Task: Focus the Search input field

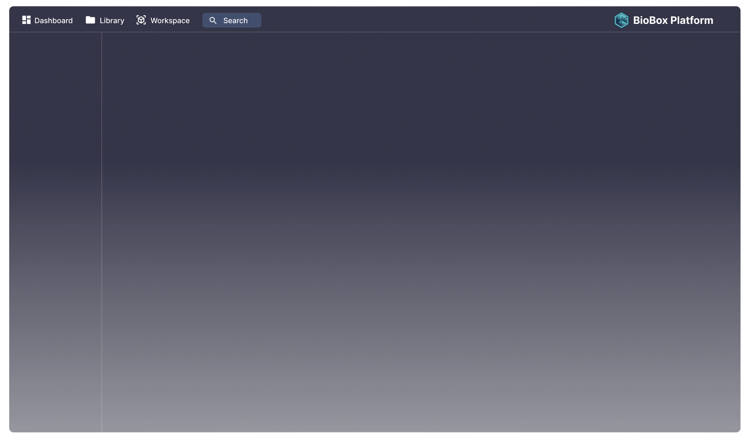Action: [232, 20]
